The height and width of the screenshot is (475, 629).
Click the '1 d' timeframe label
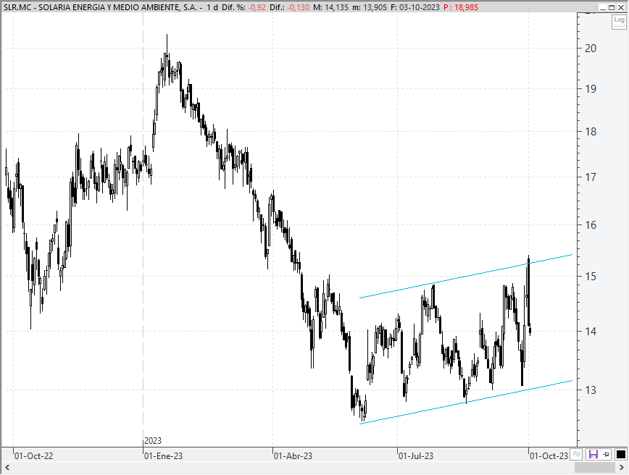click(x=212, y=7)
